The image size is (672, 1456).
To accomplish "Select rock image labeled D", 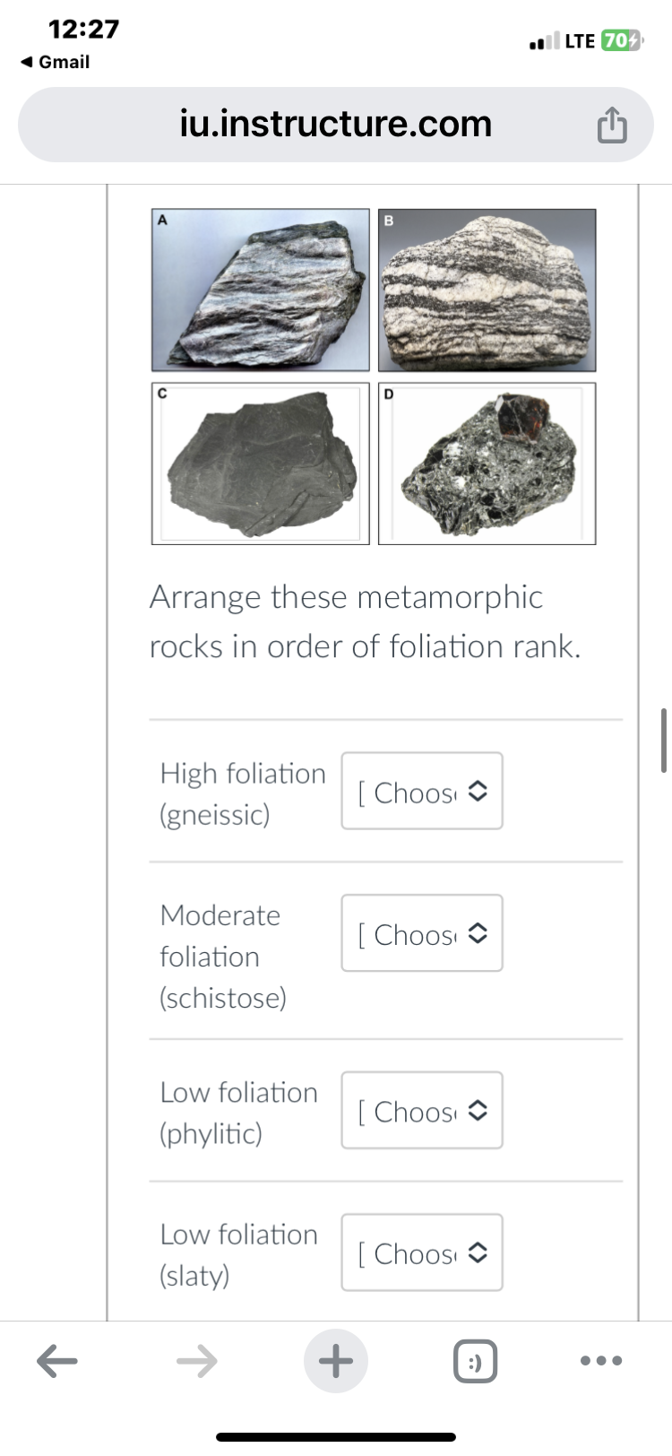I will tap(487, 463).
